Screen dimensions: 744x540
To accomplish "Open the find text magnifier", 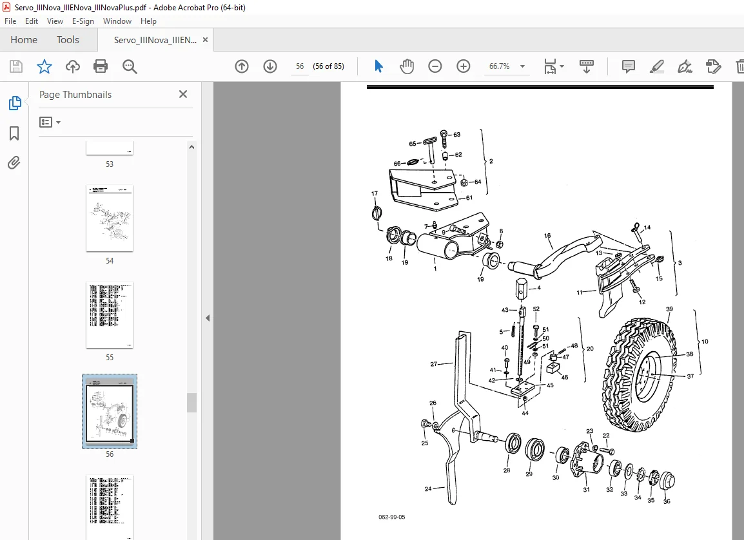I will [130, 66].
